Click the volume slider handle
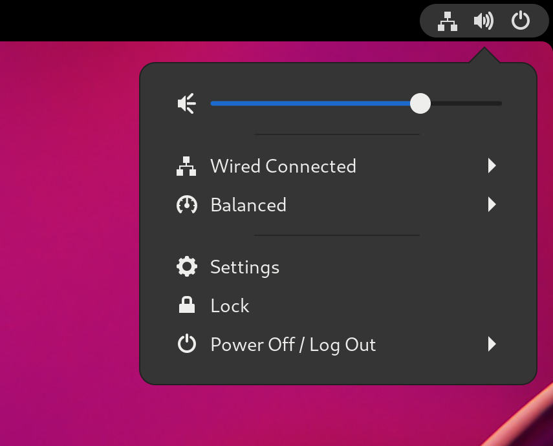 coord(420,103)
